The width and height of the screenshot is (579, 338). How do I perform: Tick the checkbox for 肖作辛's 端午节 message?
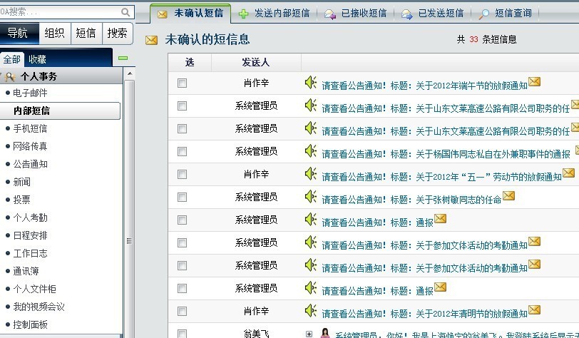pos(182,83)
